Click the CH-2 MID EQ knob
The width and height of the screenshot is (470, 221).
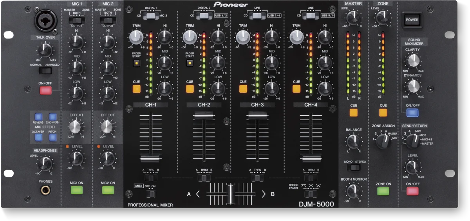[x=218, y=63]
